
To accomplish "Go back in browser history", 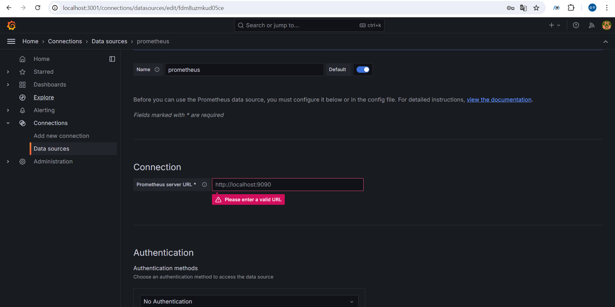I will point(9,8).
